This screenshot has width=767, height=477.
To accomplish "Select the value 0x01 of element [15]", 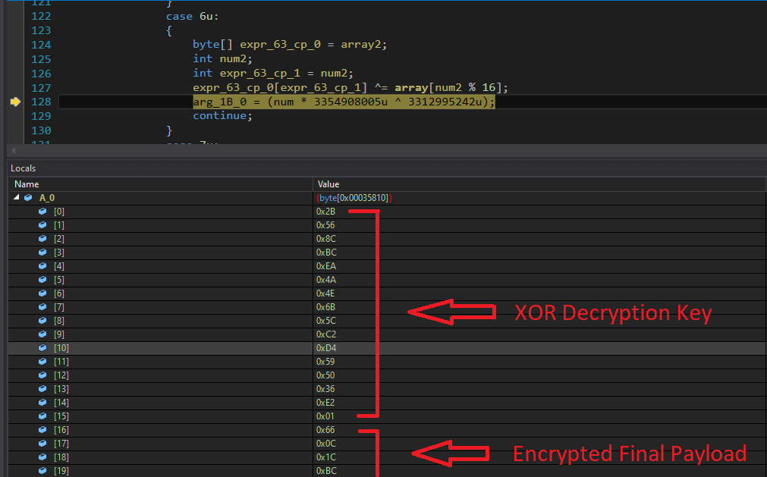I will [x=325, y=416].
